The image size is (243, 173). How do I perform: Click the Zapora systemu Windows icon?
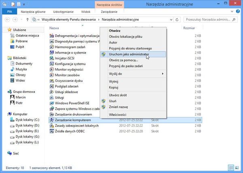pos(51,109)
